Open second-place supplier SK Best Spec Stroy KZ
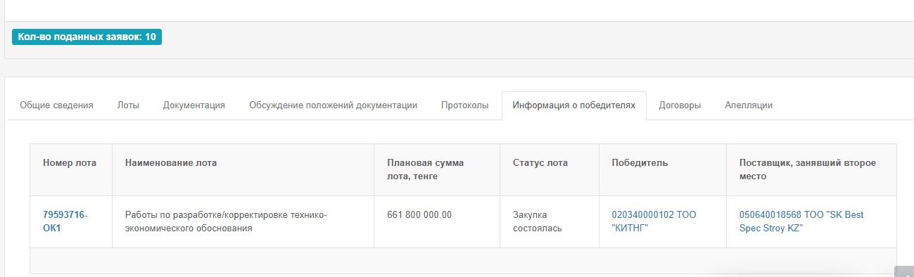Viewport: 914px width, 277px height. pos(801,221)
